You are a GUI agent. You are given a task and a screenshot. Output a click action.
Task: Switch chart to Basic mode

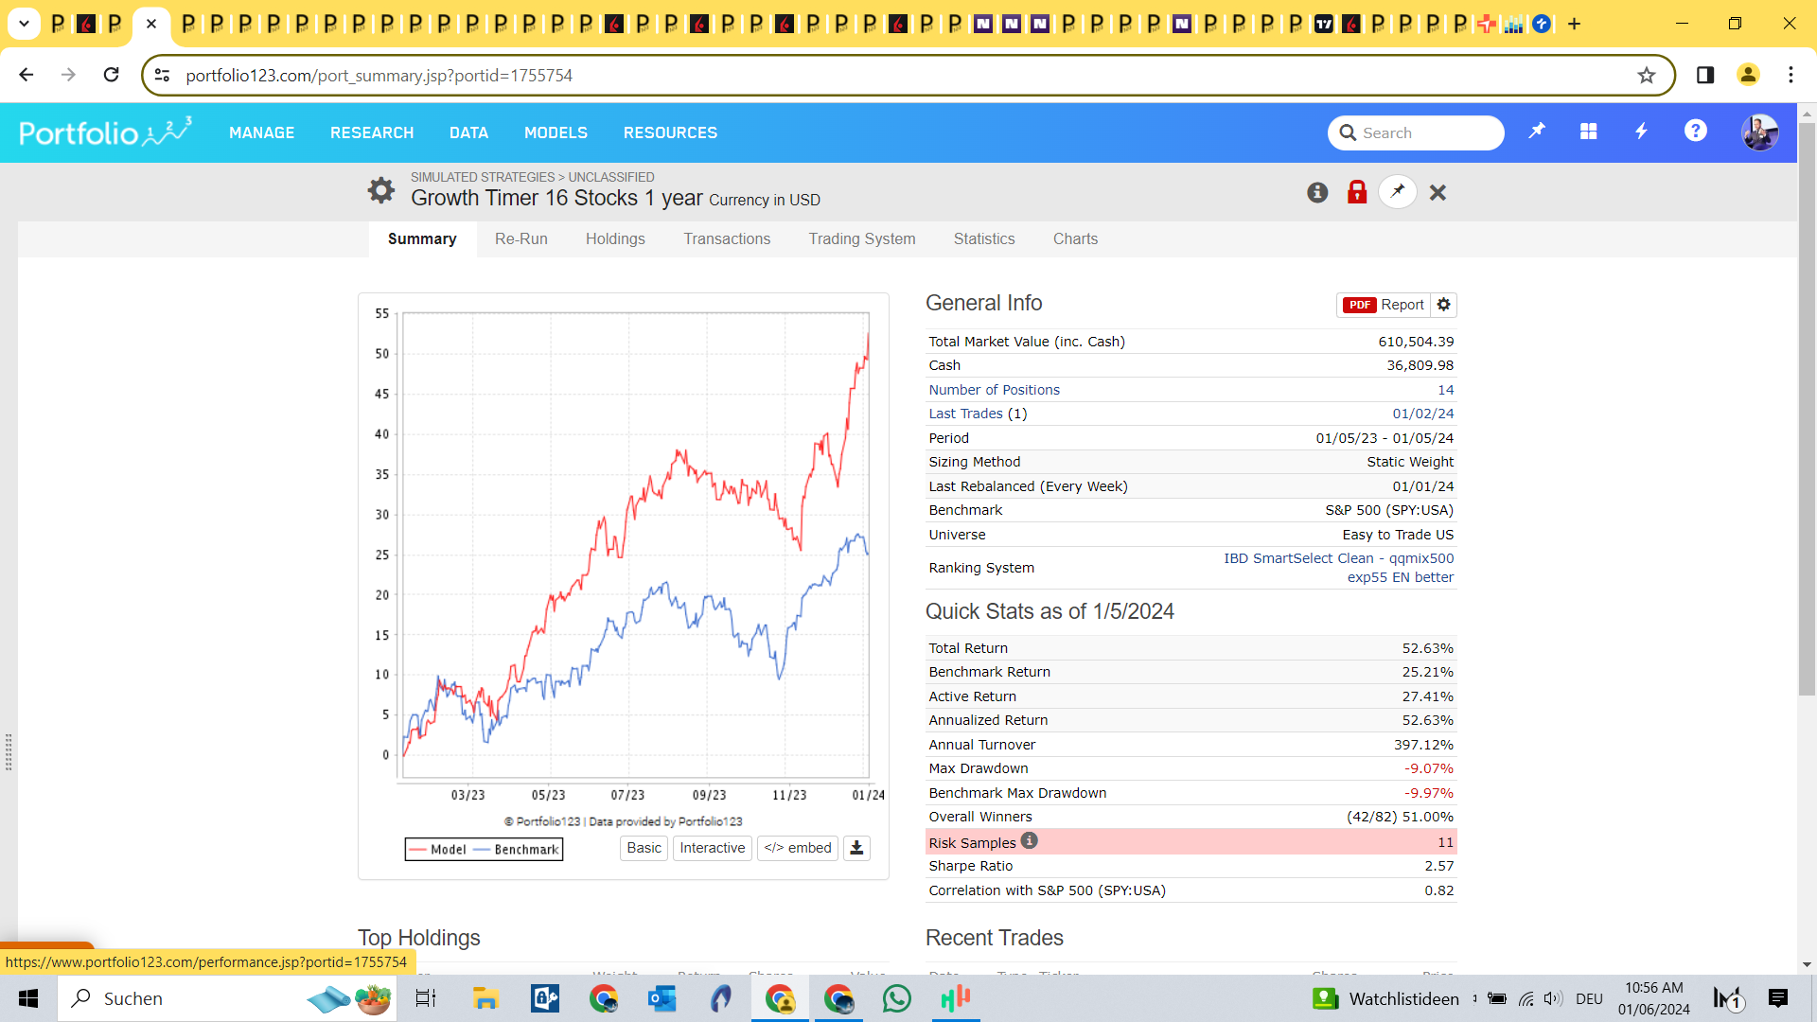[x=644, y=848]
